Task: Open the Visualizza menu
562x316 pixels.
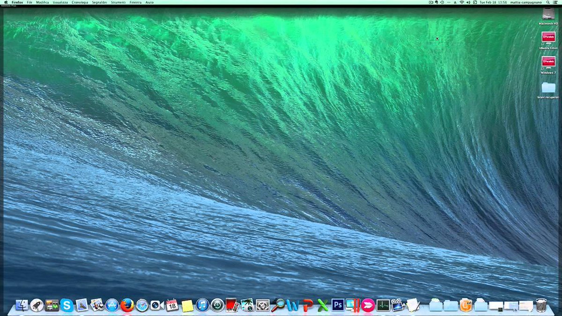Action: (60, 2)
